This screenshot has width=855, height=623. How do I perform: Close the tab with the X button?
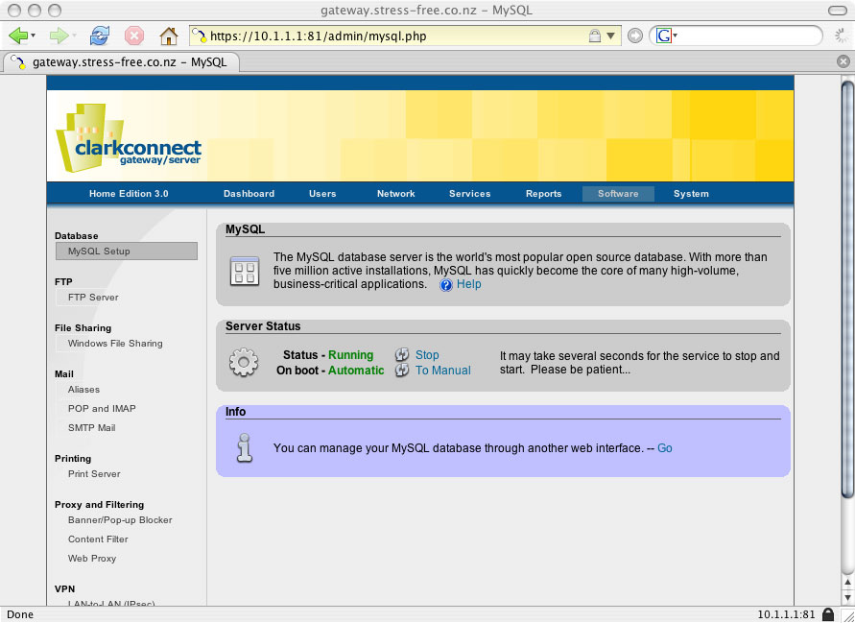843,61
